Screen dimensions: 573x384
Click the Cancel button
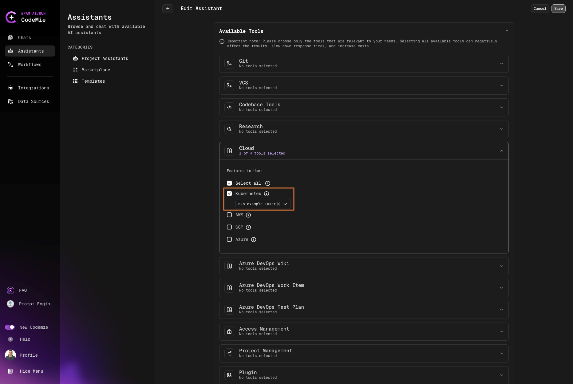[x=539, y=9]
